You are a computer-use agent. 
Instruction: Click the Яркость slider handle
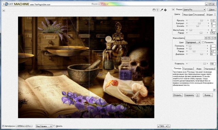click(202, 21)
